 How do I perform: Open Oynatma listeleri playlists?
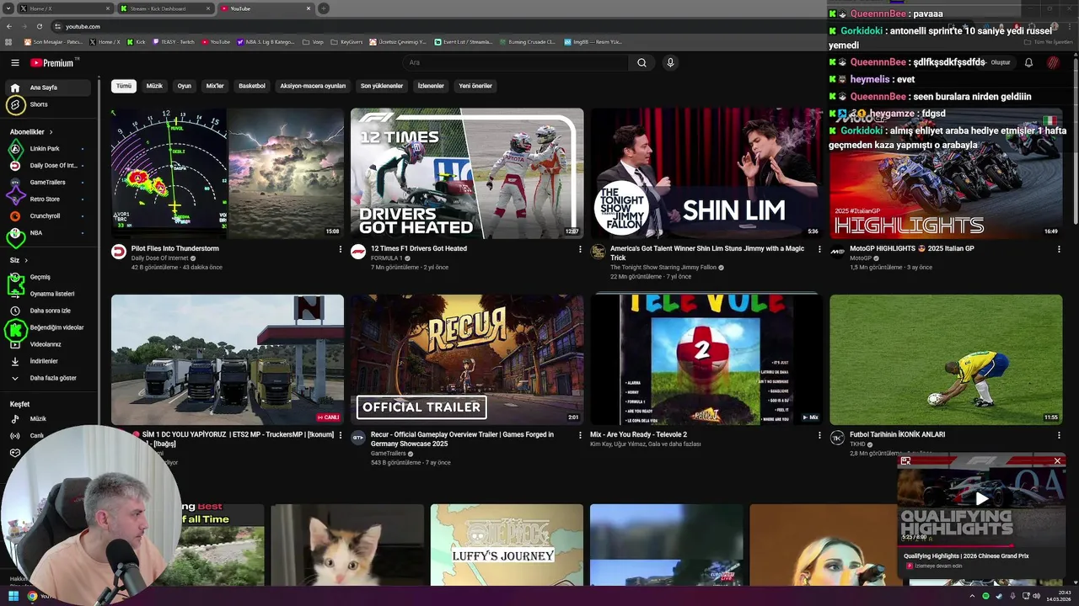coord(46,294)
